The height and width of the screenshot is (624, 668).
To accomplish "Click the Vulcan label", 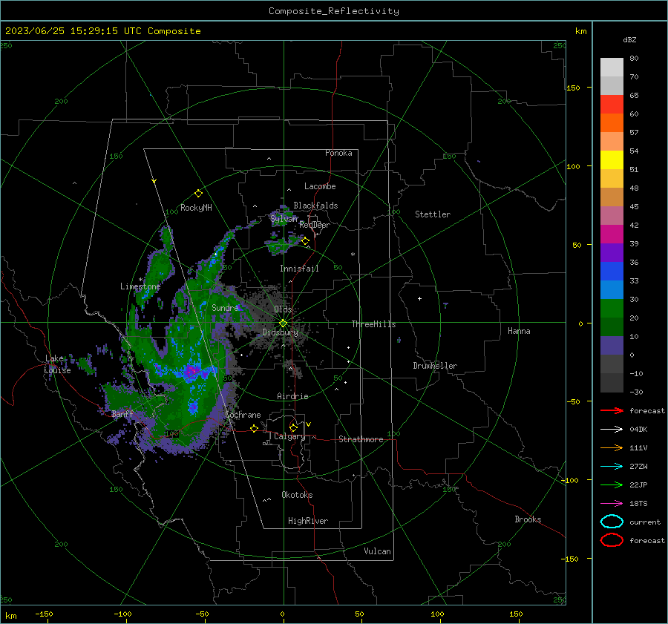I will click(x=377, y=551).
